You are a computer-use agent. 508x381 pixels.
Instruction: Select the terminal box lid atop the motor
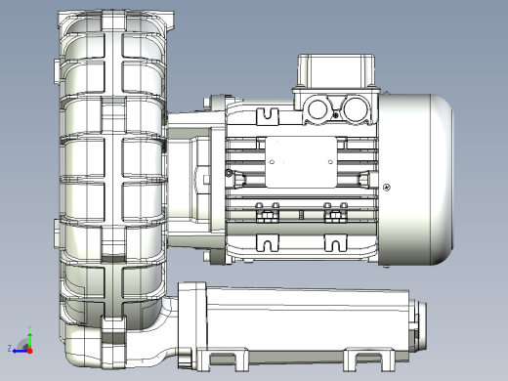336,71
